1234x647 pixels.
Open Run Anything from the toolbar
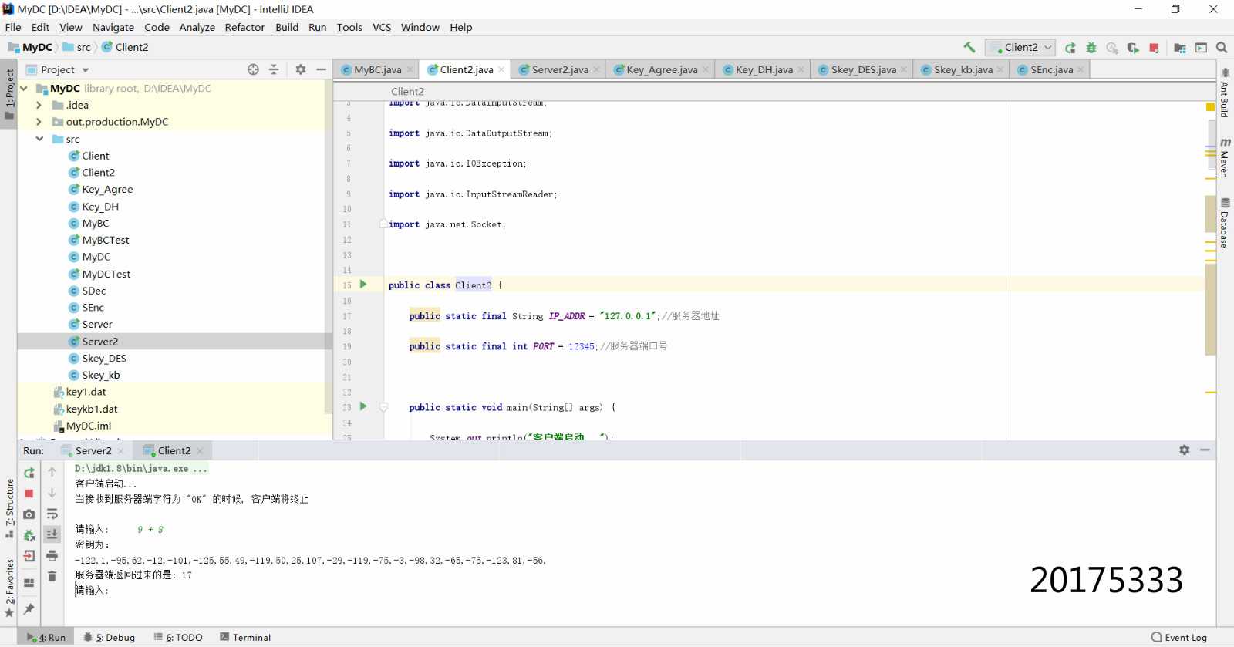click(1201, 48)
